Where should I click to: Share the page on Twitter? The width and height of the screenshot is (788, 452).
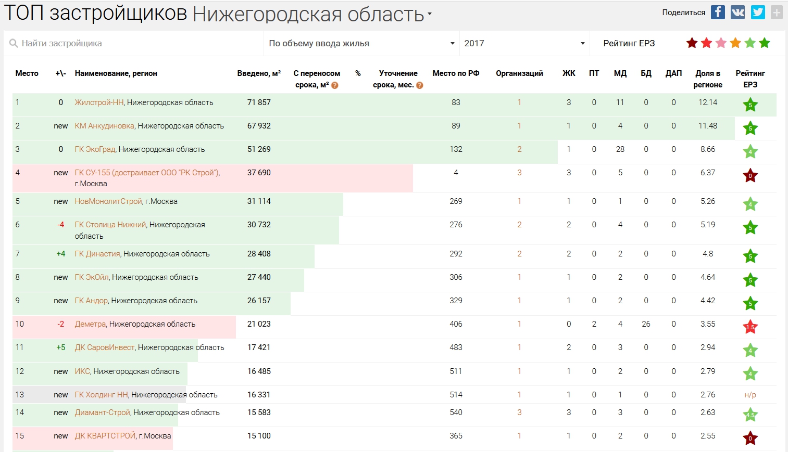(758, 12)
